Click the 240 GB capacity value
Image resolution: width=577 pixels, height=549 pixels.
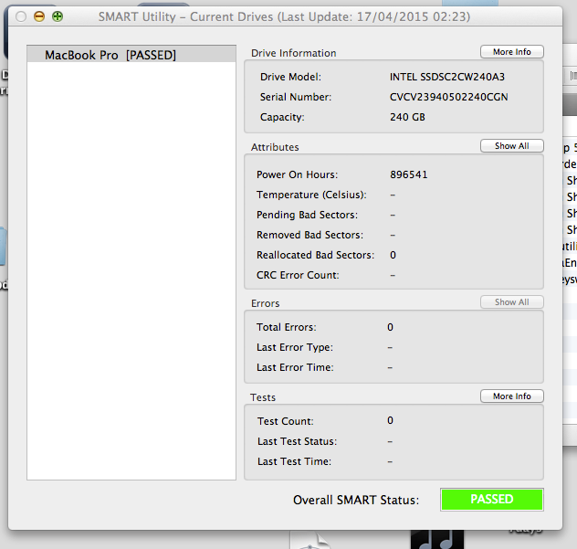coord(407,117)
